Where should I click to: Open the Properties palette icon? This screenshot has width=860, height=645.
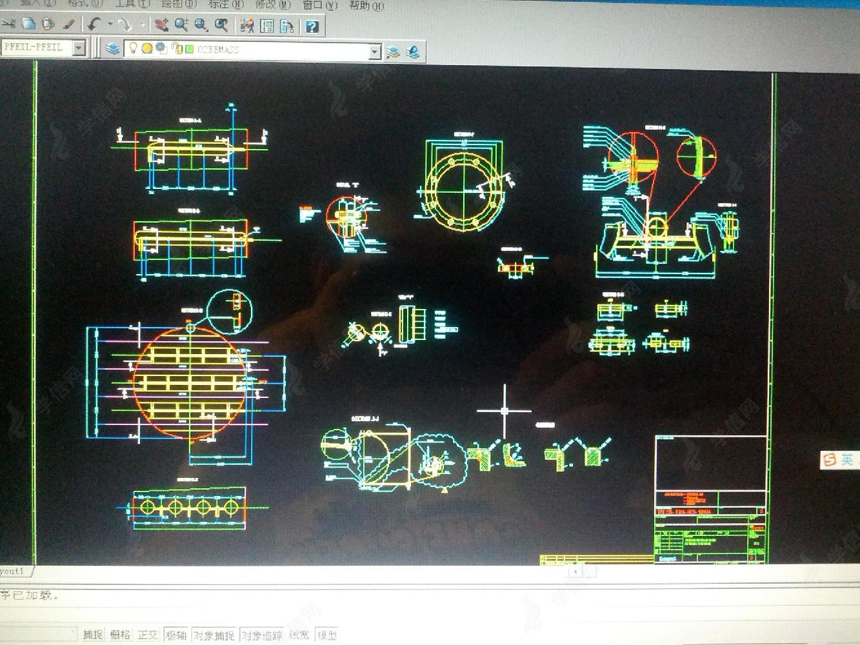coord(246,26)
